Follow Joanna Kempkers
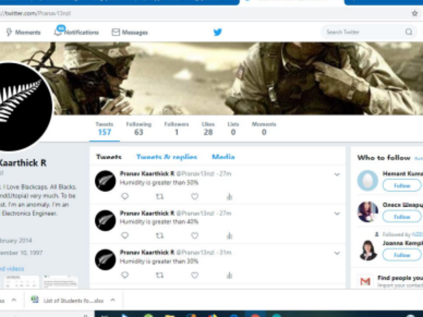The width and height of the screenshot is (423, 317). 402,255
